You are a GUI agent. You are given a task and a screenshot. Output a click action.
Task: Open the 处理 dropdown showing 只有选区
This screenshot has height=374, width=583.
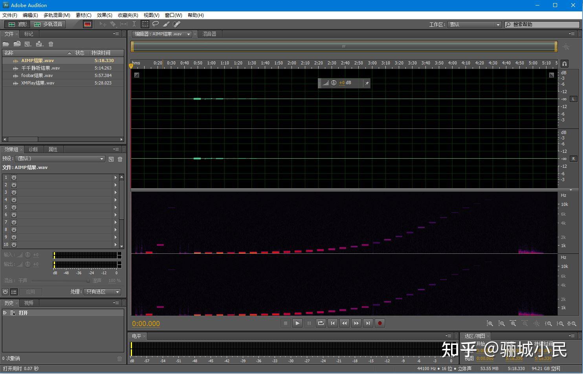(x=116, y=292)
